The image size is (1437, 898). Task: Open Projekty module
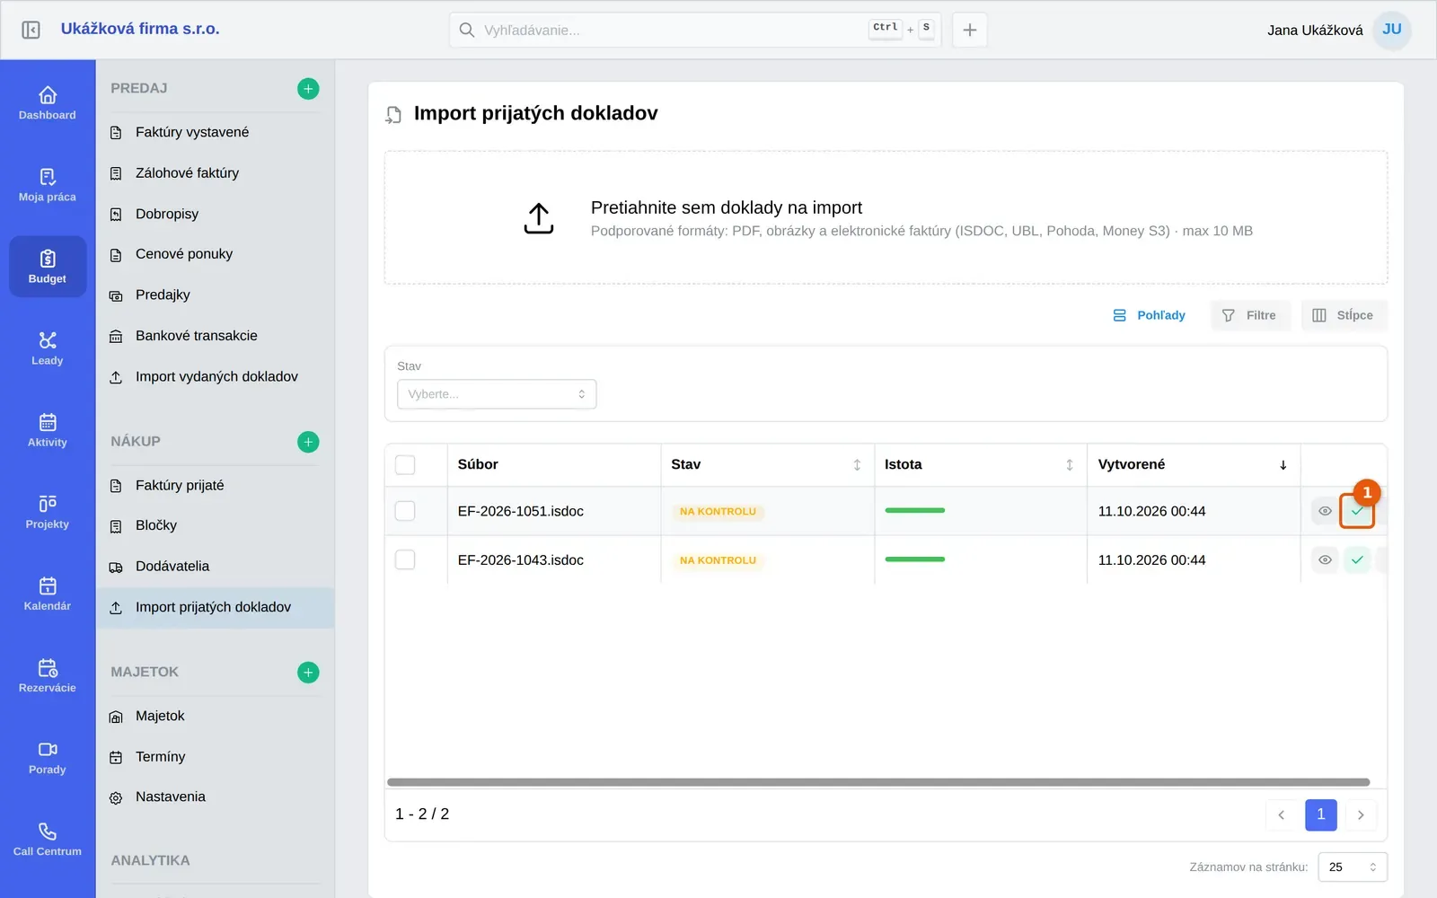tap(48, 512)
